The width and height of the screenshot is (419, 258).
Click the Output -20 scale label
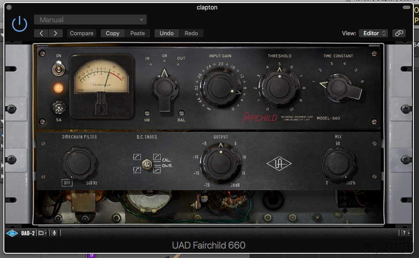click(x=206, y=185)
